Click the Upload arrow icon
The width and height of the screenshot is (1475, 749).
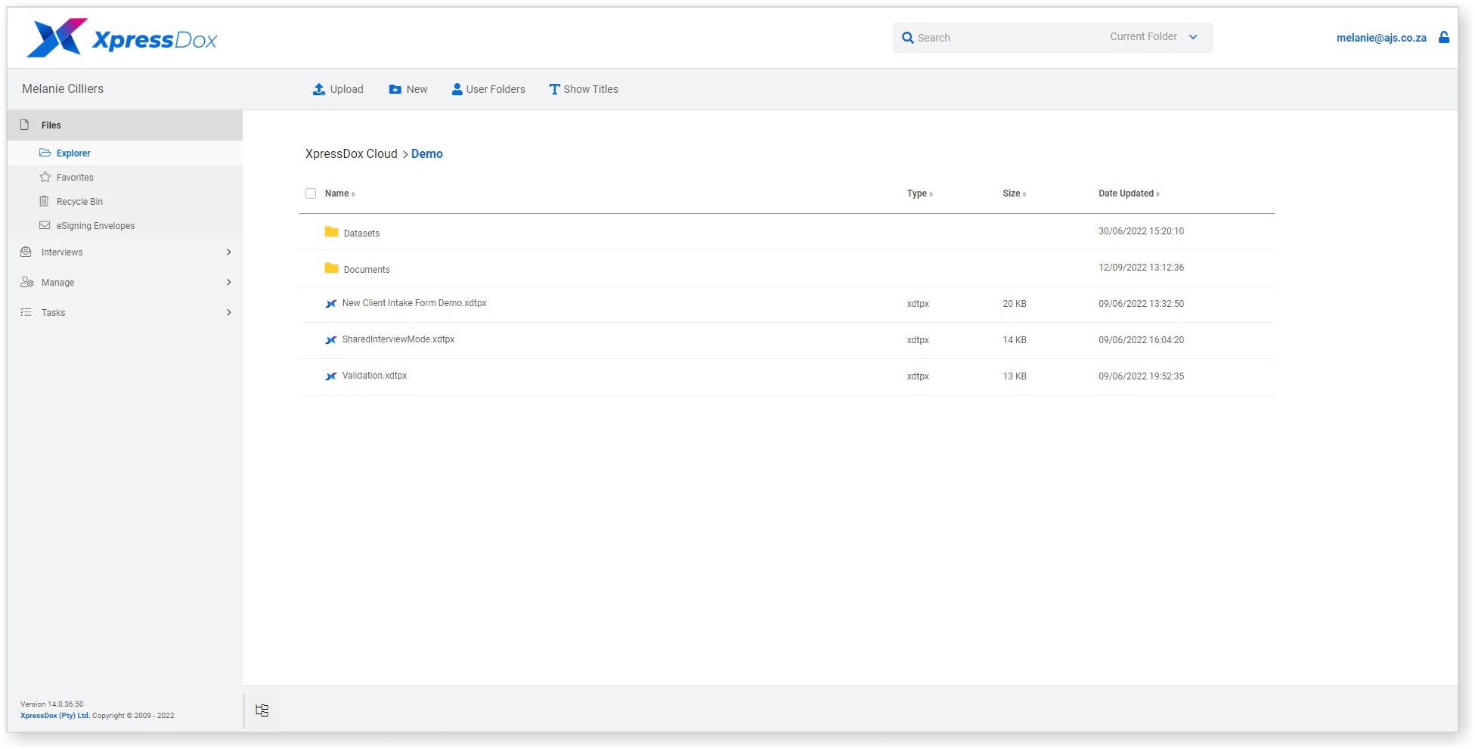(x=319, y=89)
